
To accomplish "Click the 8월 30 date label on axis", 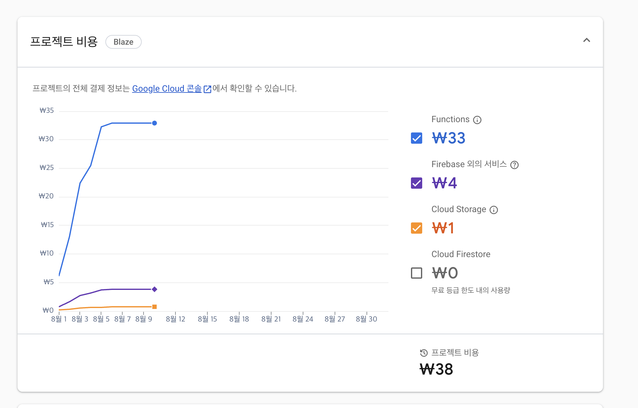I will coord(366,319).
